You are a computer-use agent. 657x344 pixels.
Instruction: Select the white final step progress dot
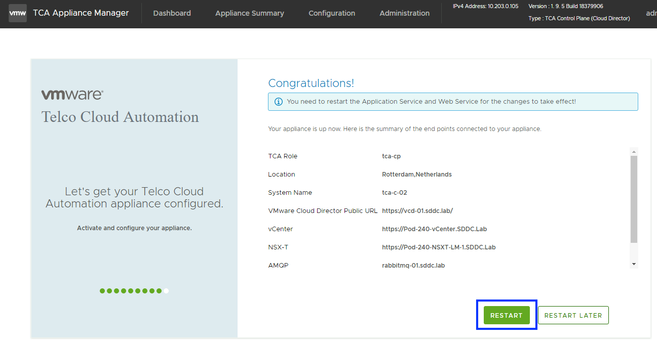click(x=166, y=291)
